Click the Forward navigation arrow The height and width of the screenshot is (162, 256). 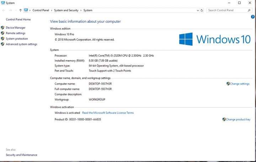click(9, 10)
